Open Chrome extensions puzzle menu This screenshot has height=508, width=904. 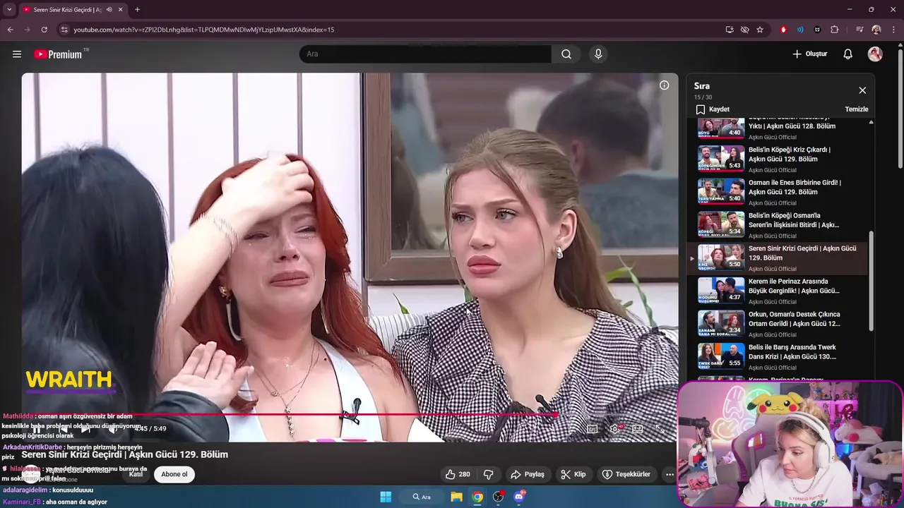[x=835, y=30]
